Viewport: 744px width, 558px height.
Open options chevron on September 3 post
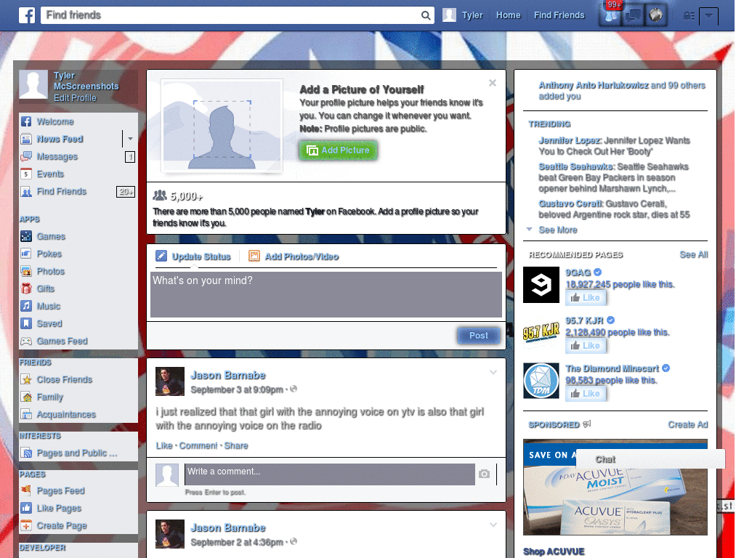[x=493, y=373]
